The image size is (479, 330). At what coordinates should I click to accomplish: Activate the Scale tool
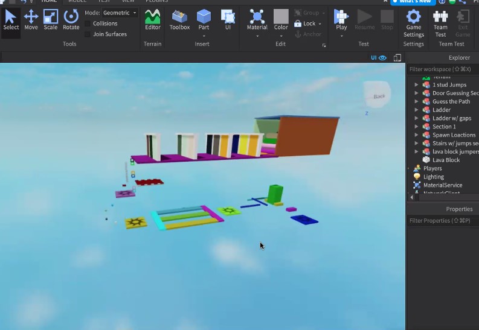coord(51,19)
